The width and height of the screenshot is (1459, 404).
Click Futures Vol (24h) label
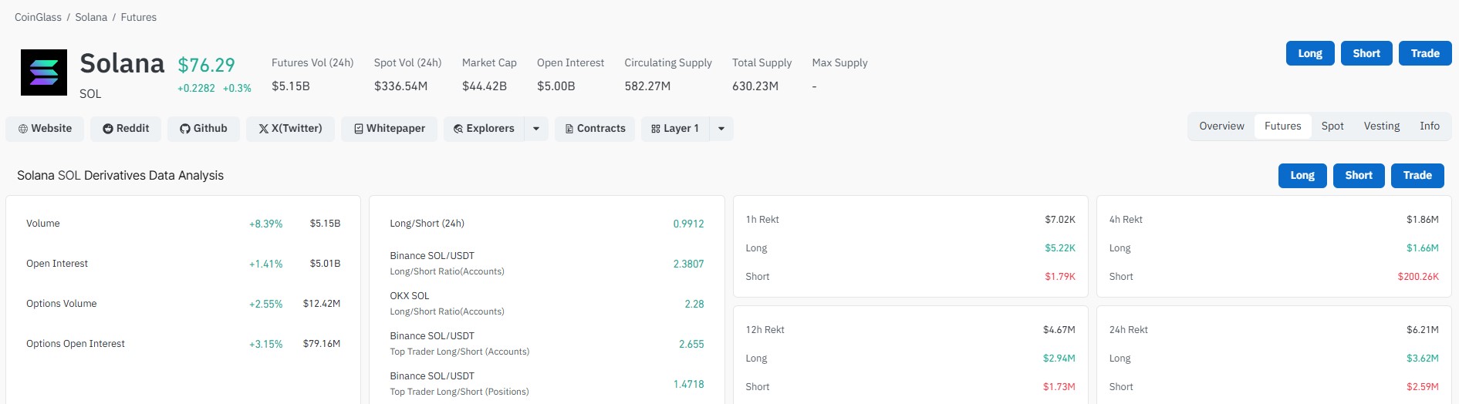[312, 62]
